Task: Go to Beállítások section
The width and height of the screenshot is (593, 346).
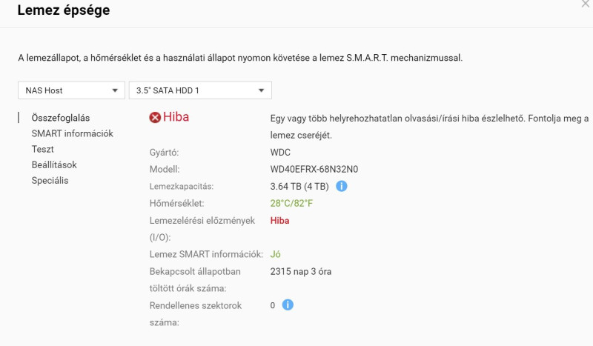Action: (x=54, y=165)
